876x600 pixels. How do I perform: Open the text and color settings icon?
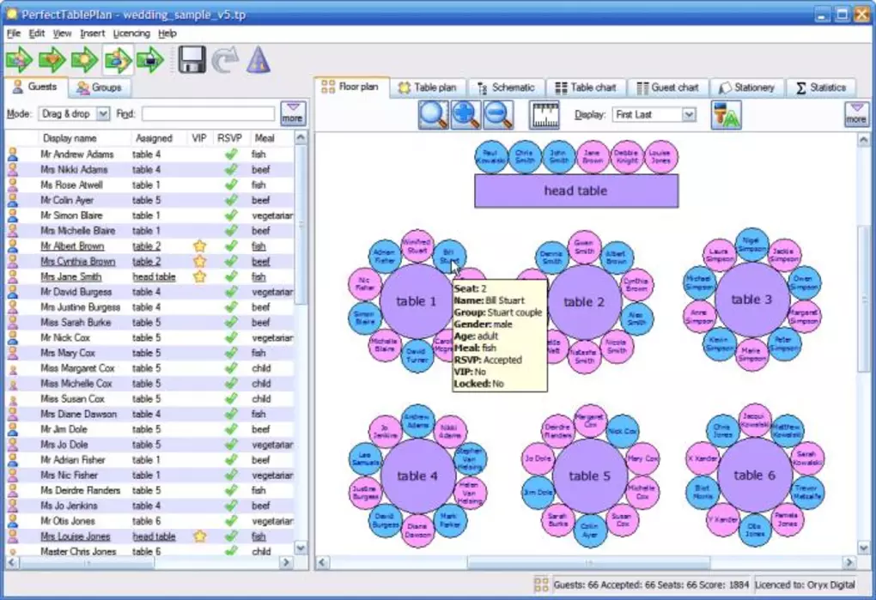tap(726, 113)
